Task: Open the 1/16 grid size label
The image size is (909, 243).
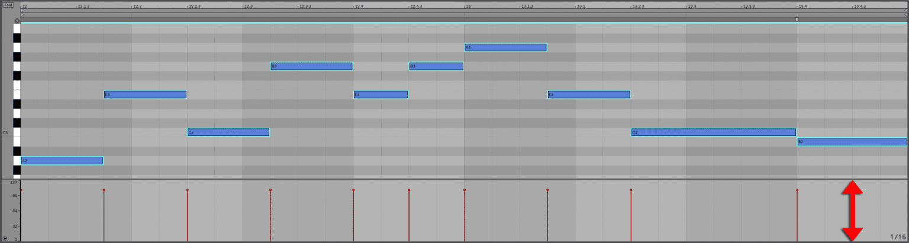Action: [x=898, y=236]
